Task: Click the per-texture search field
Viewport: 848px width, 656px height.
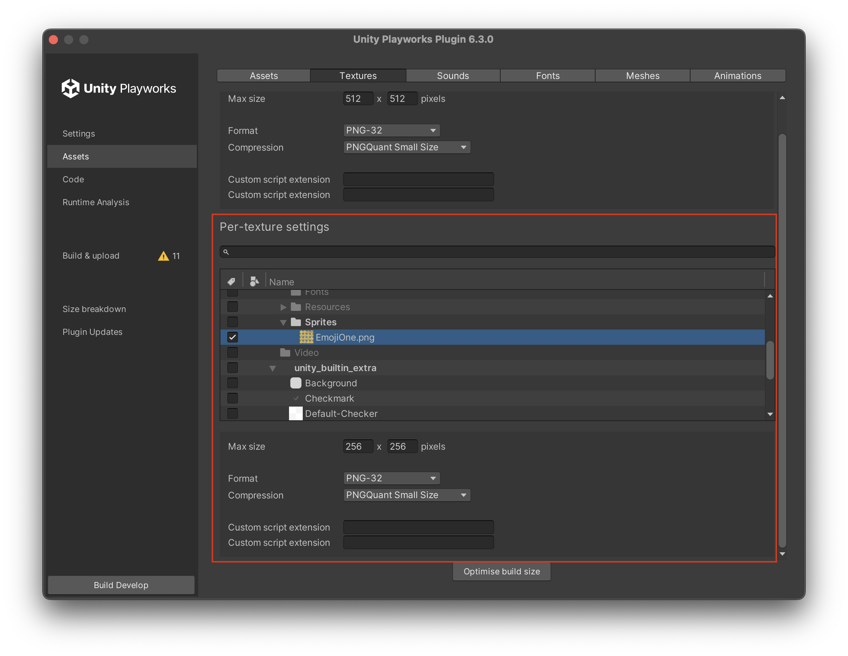Action: pos(497,252)
